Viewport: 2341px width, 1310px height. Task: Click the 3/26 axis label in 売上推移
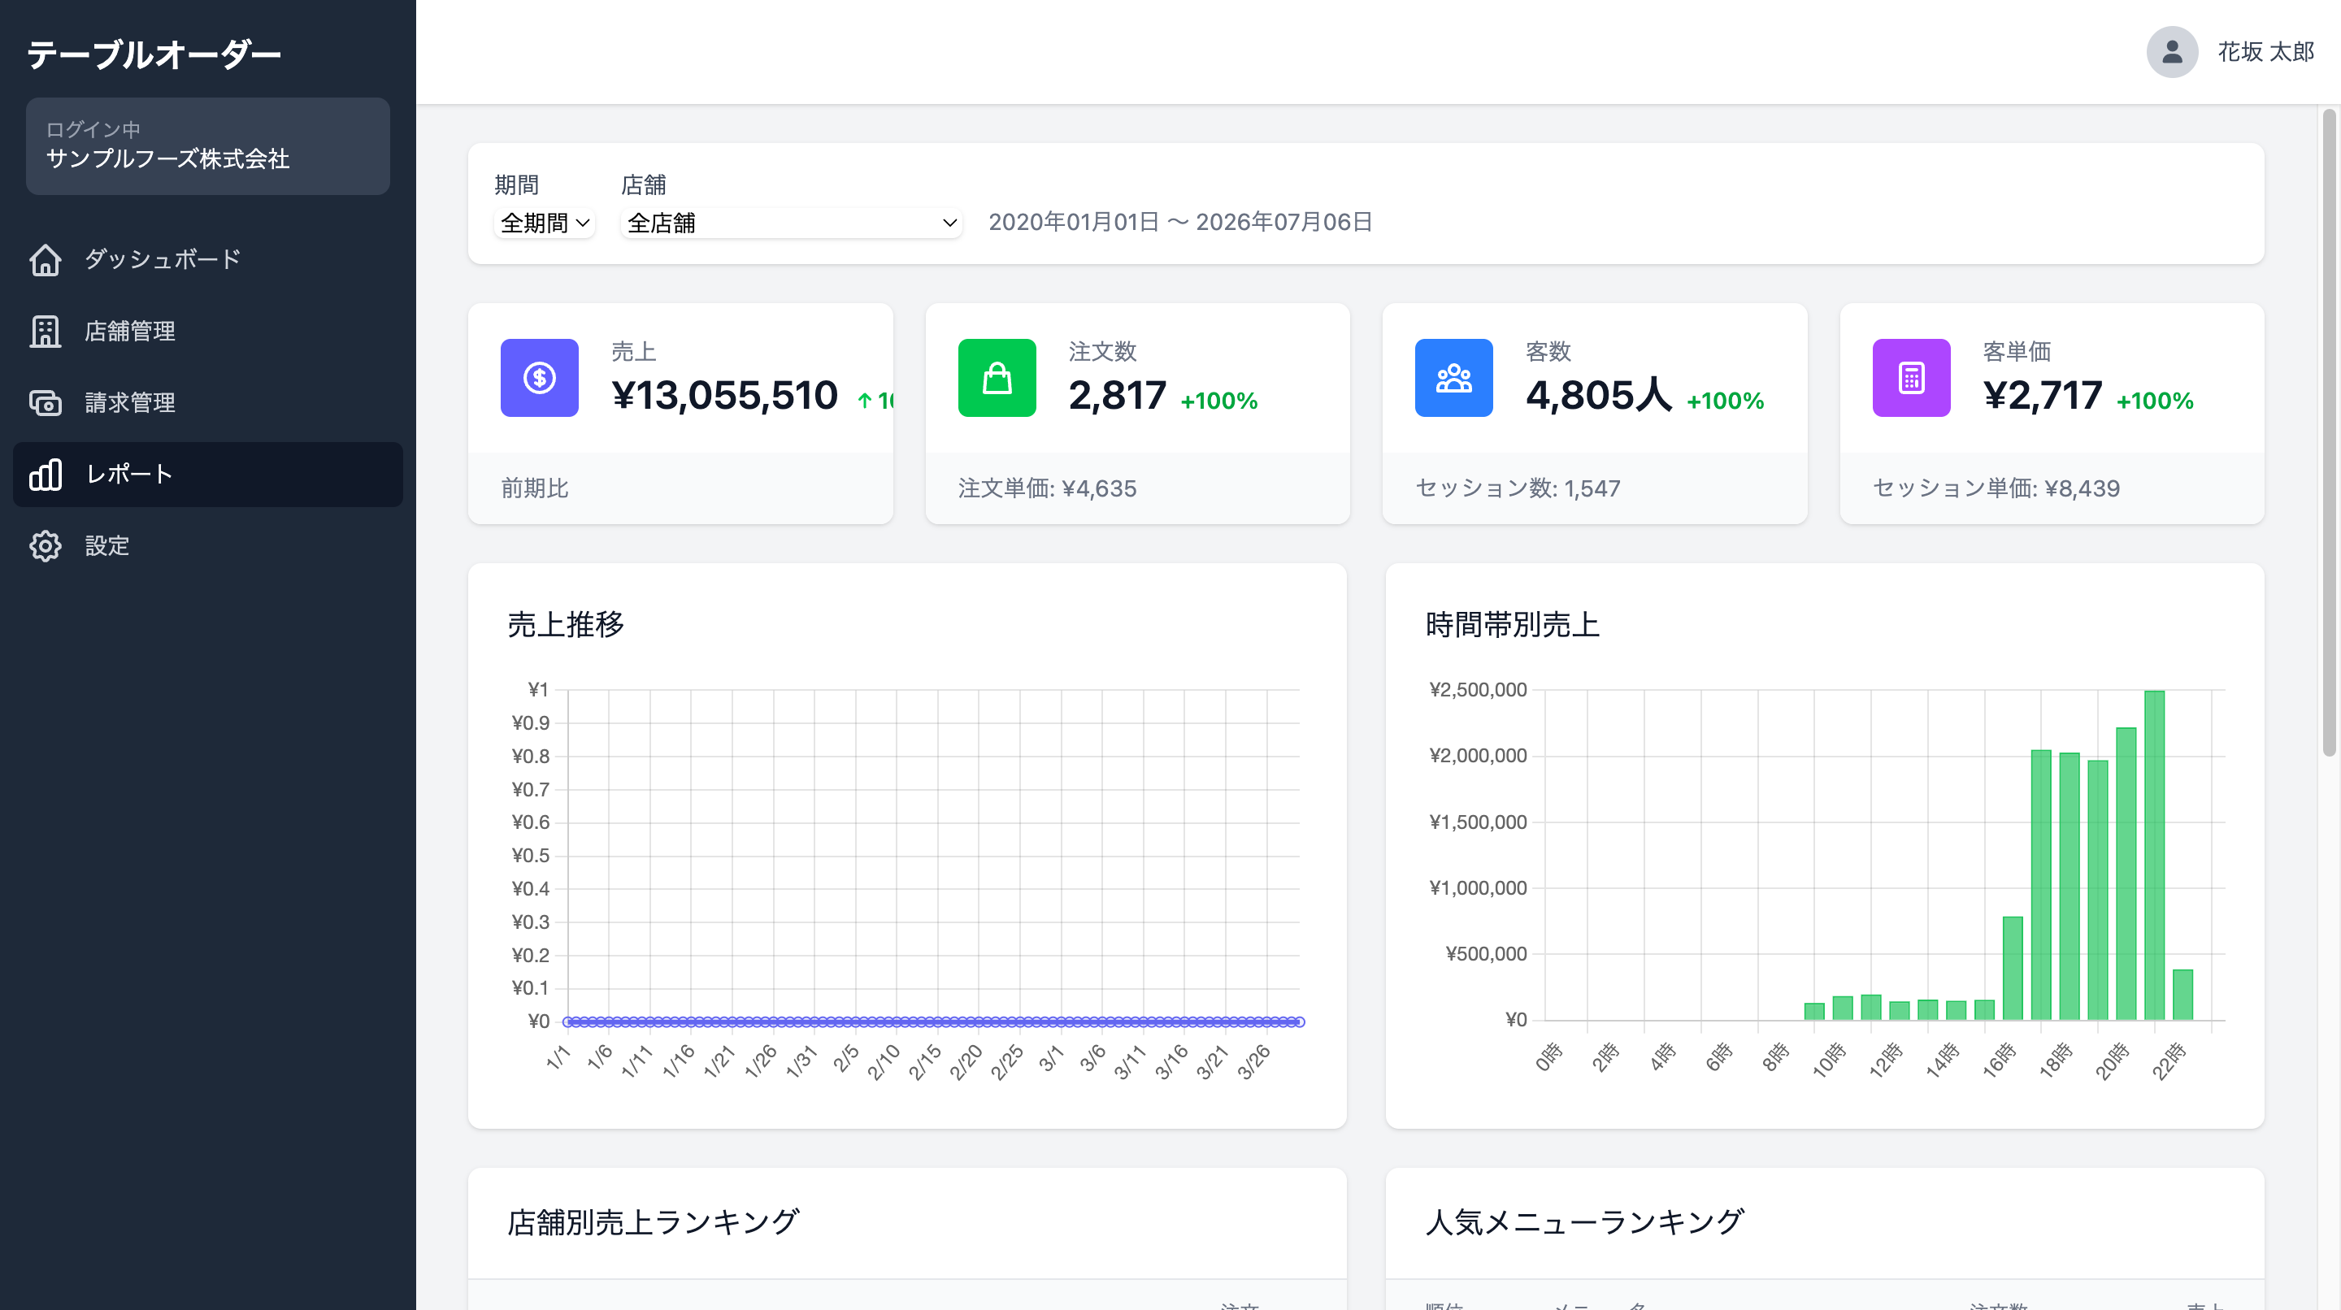[1253, 1061]
